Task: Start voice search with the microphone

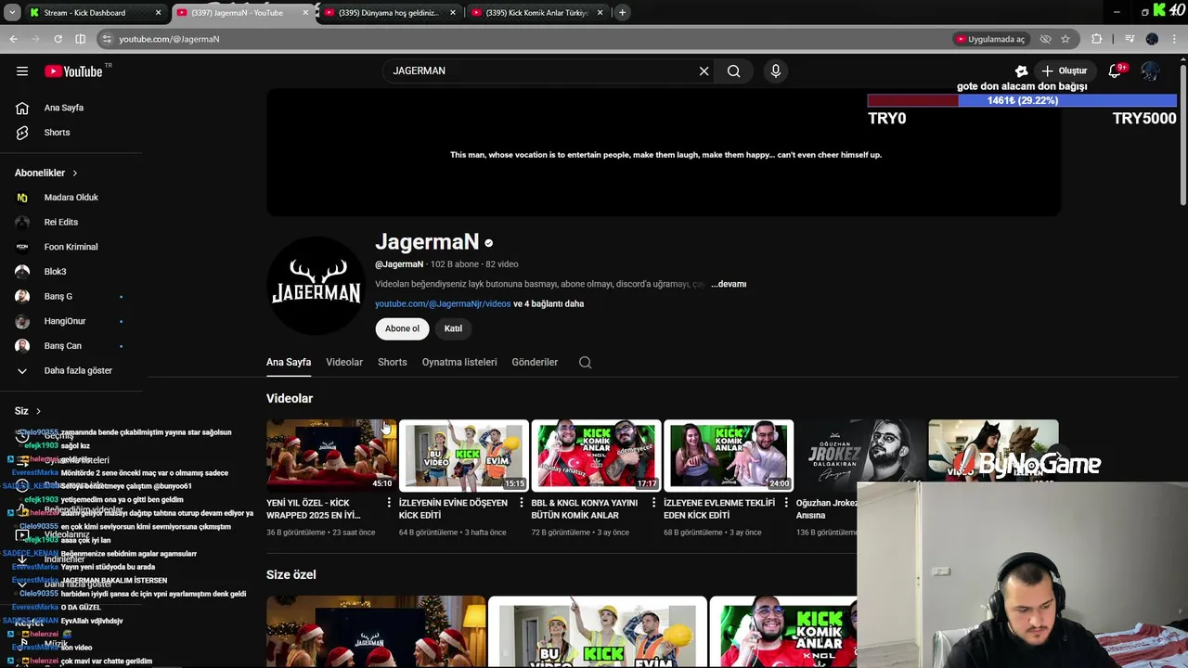Action: pos(776,71)
